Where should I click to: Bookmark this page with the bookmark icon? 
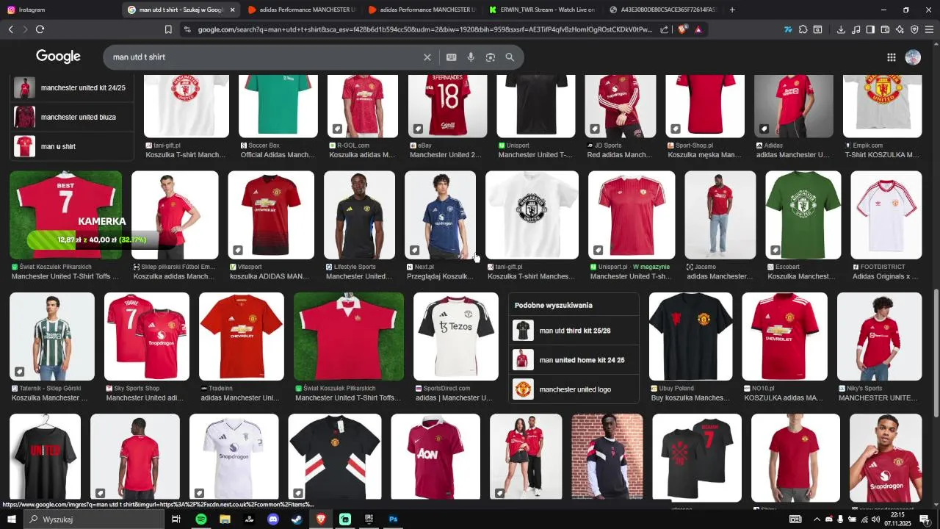coord(168,29)
